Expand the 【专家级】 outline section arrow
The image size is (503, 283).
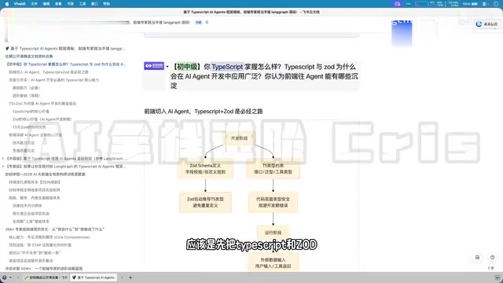point(3,166)
